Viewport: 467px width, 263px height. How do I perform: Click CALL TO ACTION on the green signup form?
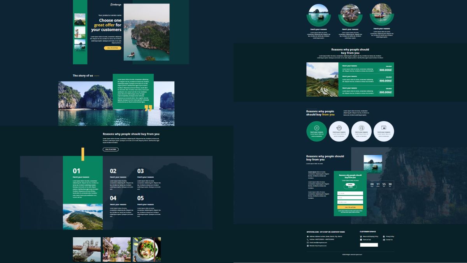point(350,207)
